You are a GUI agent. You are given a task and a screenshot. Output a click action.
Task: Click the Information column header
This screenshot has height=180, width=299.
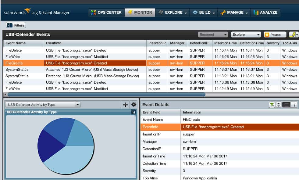tap(240, 113)
